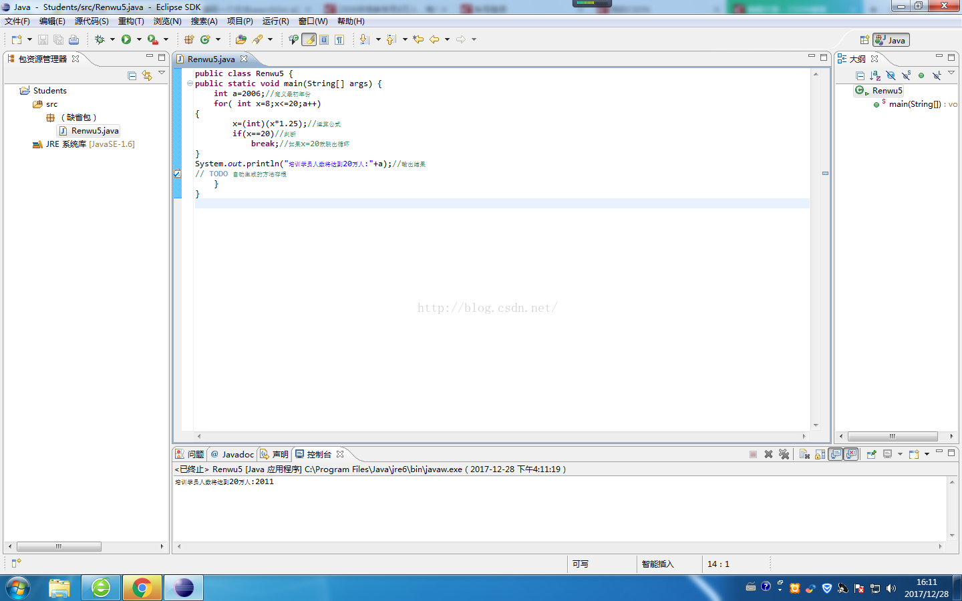The height and width of the screenshot is (601, 962).
Task: Run the program with green Run button
Action: tap(126, 39)
